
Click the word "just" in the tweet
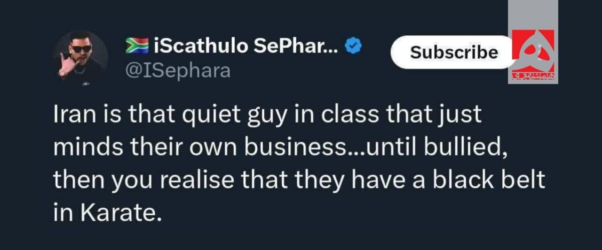pos(463,115)
